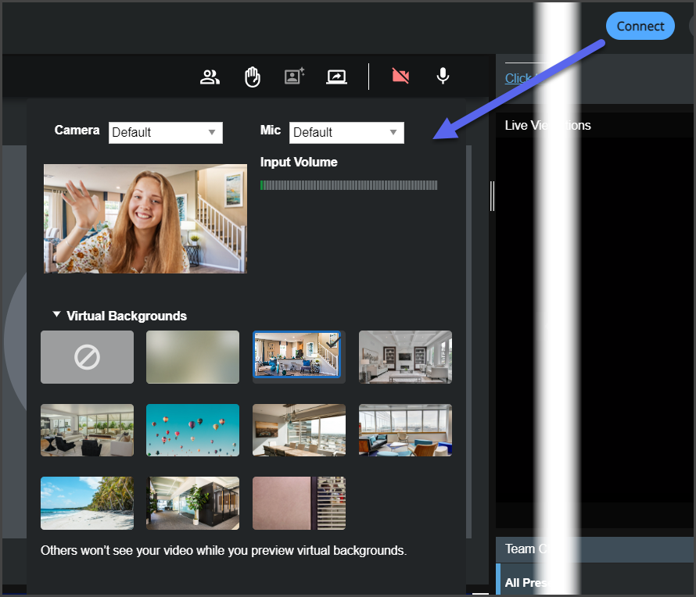Pick the living room with staircase background

tap(297, 356)
